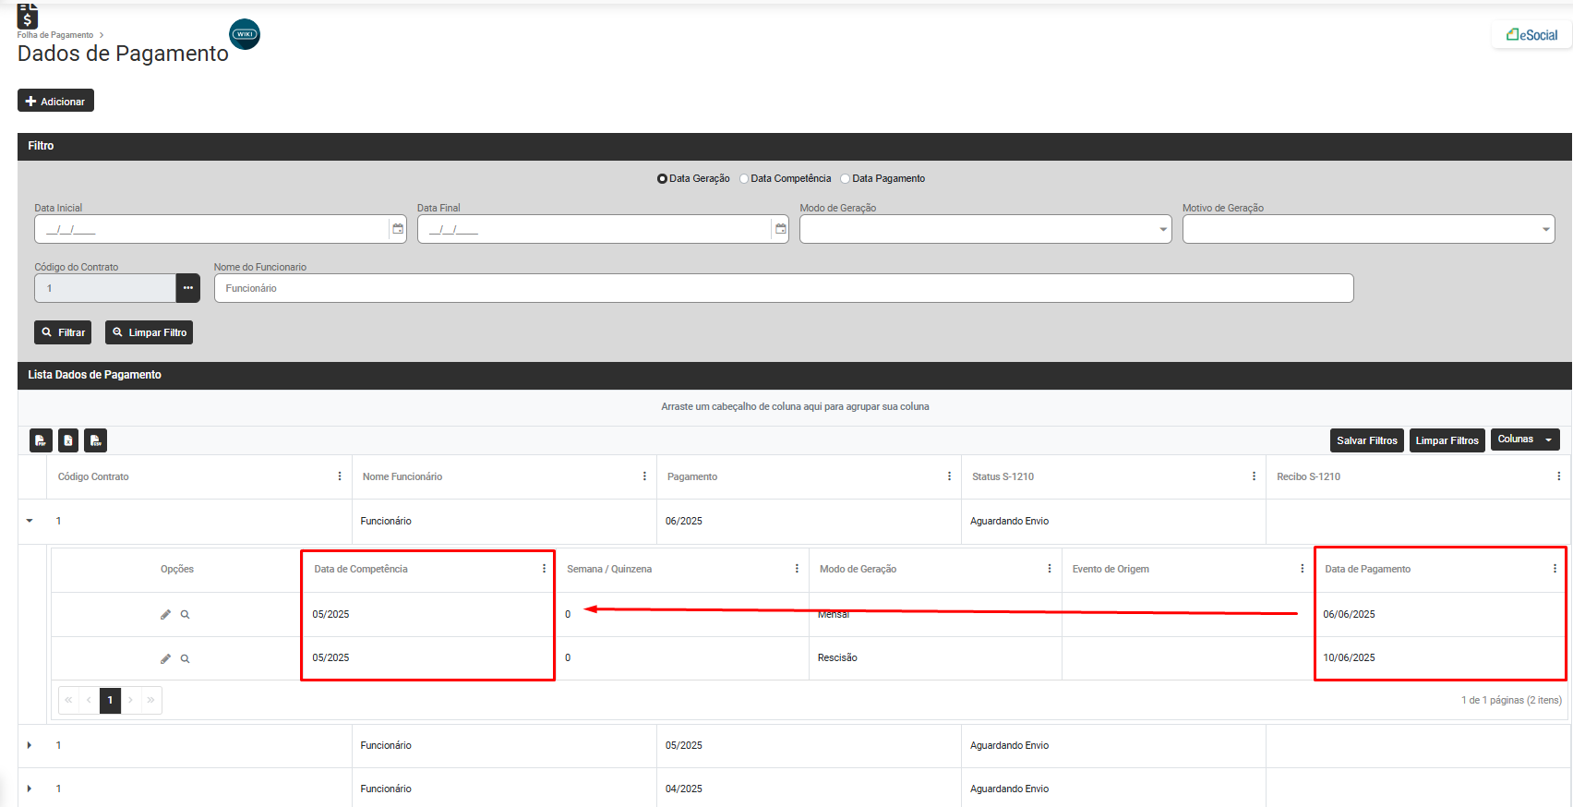The height and width of the screenshot is (807, 1573).
Task: Open the Data Inicial calendar picker
Action: 398,229
